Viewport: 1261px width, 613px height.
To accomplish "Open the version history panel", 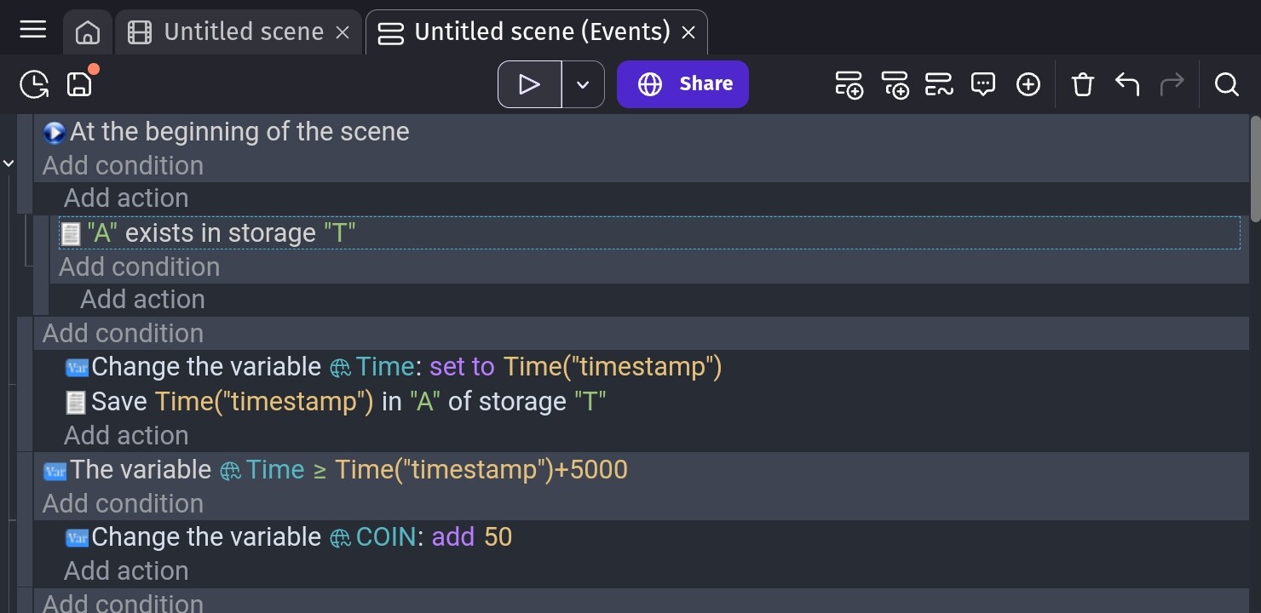I will (33, 84).
